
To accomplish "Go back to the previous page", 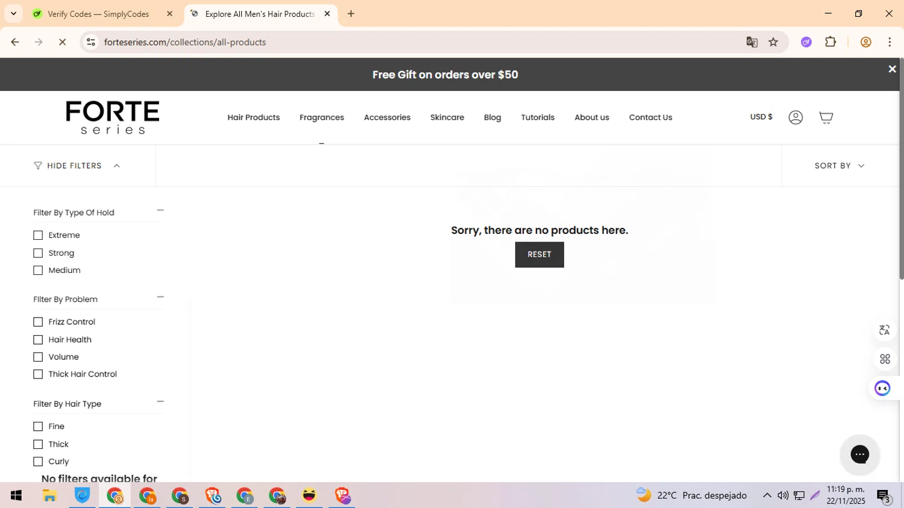I will coord(15,42).
